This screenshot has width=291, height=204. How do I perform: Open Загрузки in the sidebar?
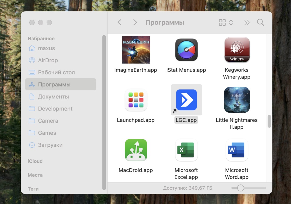(x=60, y=145)
